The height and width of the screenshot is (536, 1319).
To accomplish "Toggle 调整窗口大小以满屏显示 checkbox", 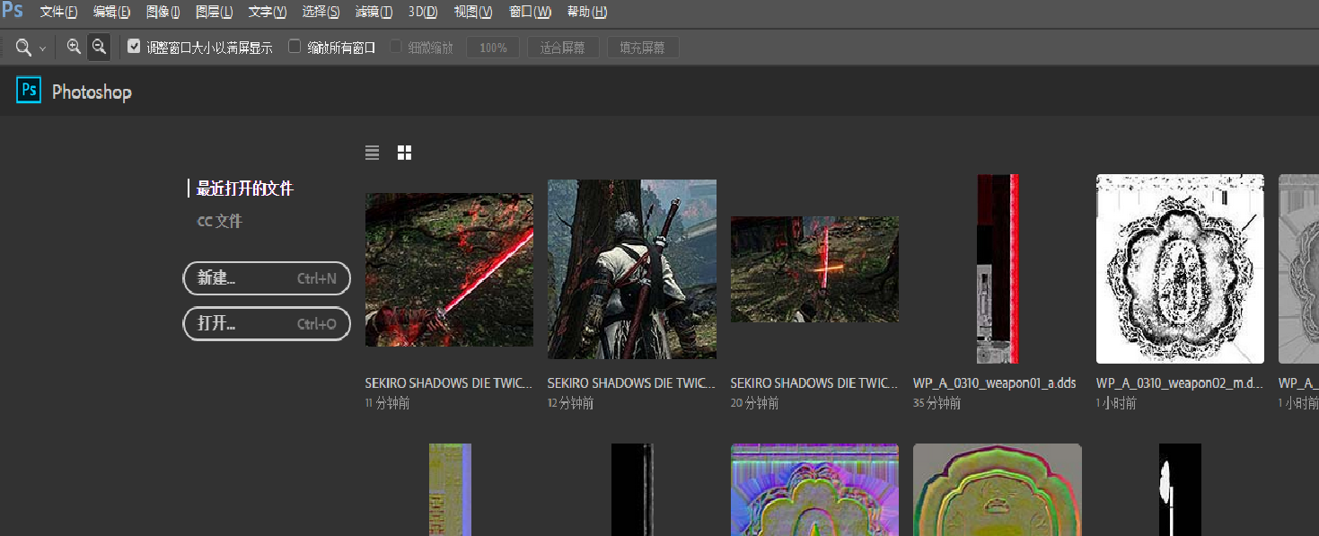I will pyautogui.click(x=134, y=47).
